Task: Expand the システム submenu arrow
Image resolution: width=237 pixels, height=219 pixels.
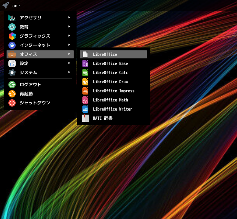Action: pos(69,72)
